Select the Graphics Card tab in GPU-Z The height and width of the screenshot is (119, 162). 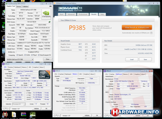point(11,6)
